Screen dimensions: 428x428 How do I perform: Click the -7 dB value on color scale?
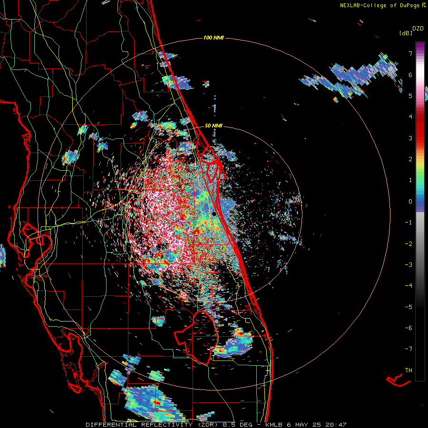(x=409, y=349)
